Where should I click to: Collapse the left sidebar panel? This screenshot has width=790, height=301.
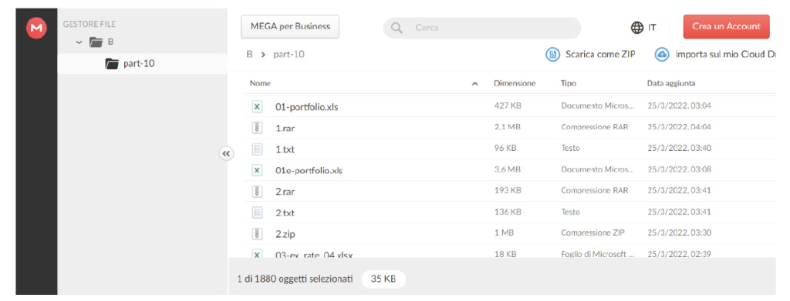[226, 154]
